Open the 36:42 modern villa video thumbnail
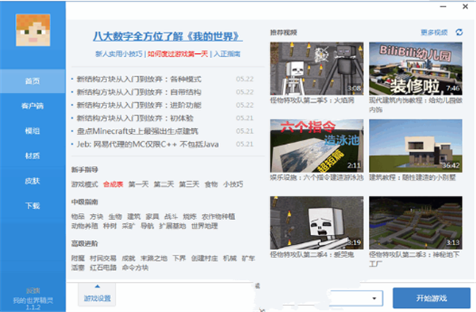 pos(416,146)
